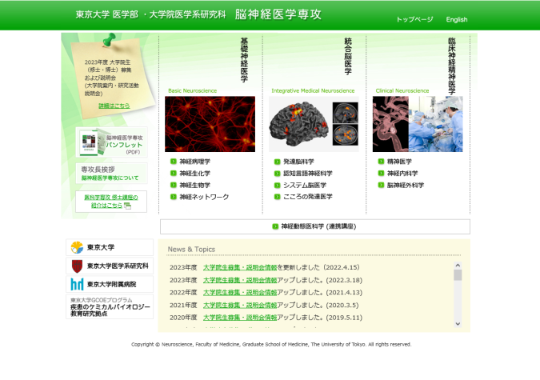Click News & Topics scrollbar up arrow
Image resolution: width=540 pixels, height=380 pixels.
coord(458,266)
